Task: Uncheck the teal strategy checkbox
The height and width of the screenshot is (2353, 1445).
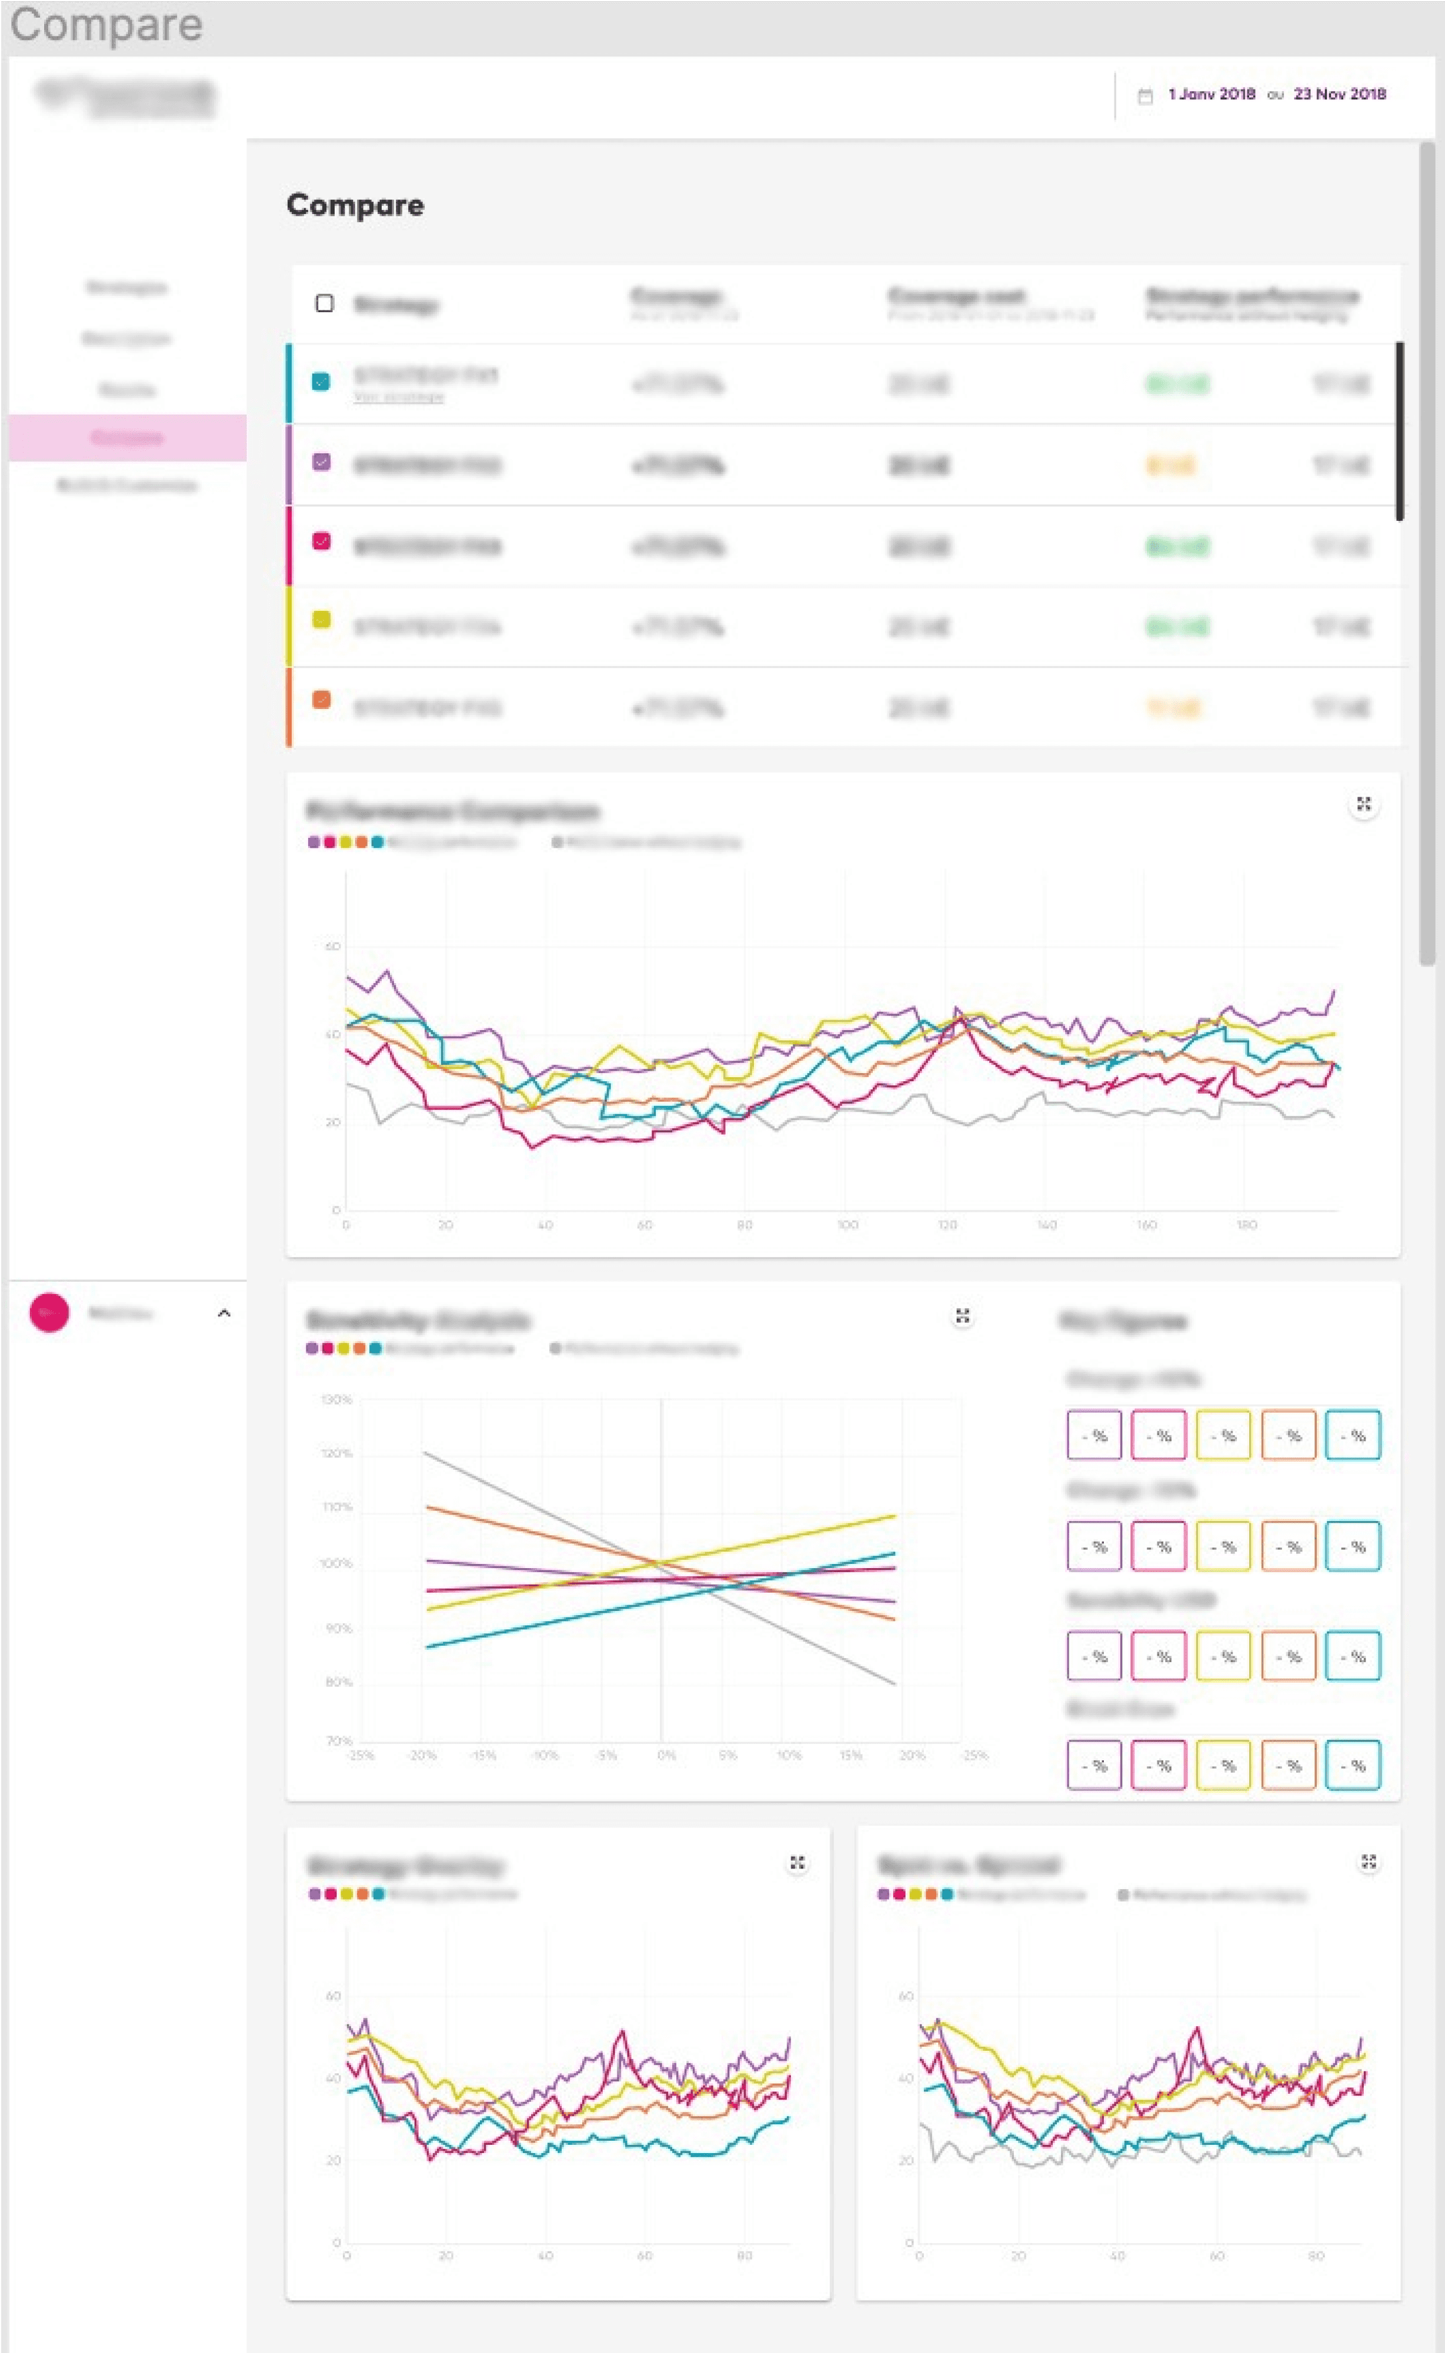Action: pos(321,381)
